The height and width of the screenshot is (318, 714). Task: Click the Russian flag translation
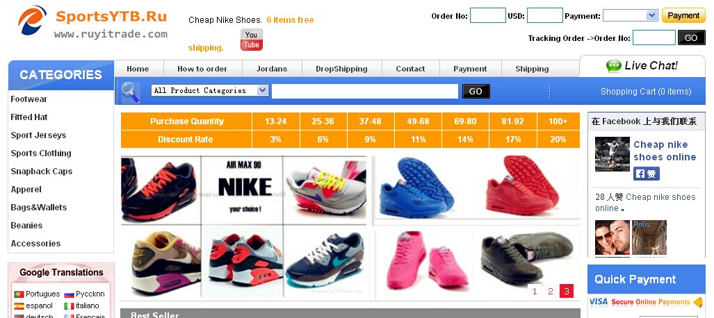[69, 294]
